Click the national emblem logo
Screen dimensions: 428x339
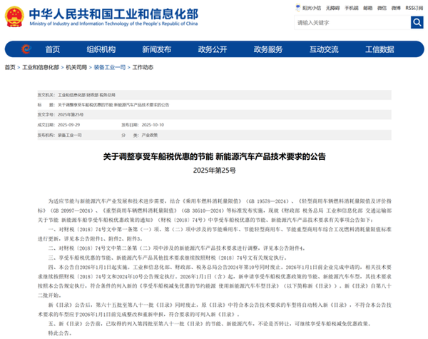pos(14,15)
